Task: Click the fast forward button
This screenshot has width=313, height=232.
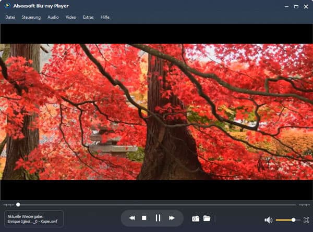Action: tap(172, 218)
